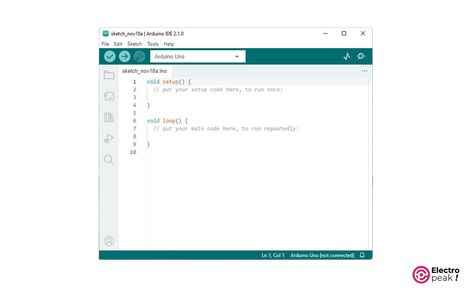Click line number 5 in gutter
This screenshot has width=469, height=293.
pos(135,113)
